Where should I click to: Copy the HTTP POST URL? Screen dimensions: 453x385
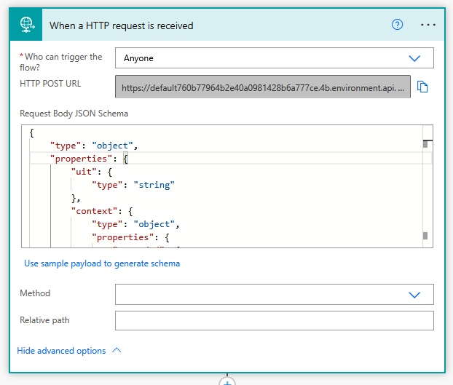point(422,87)
